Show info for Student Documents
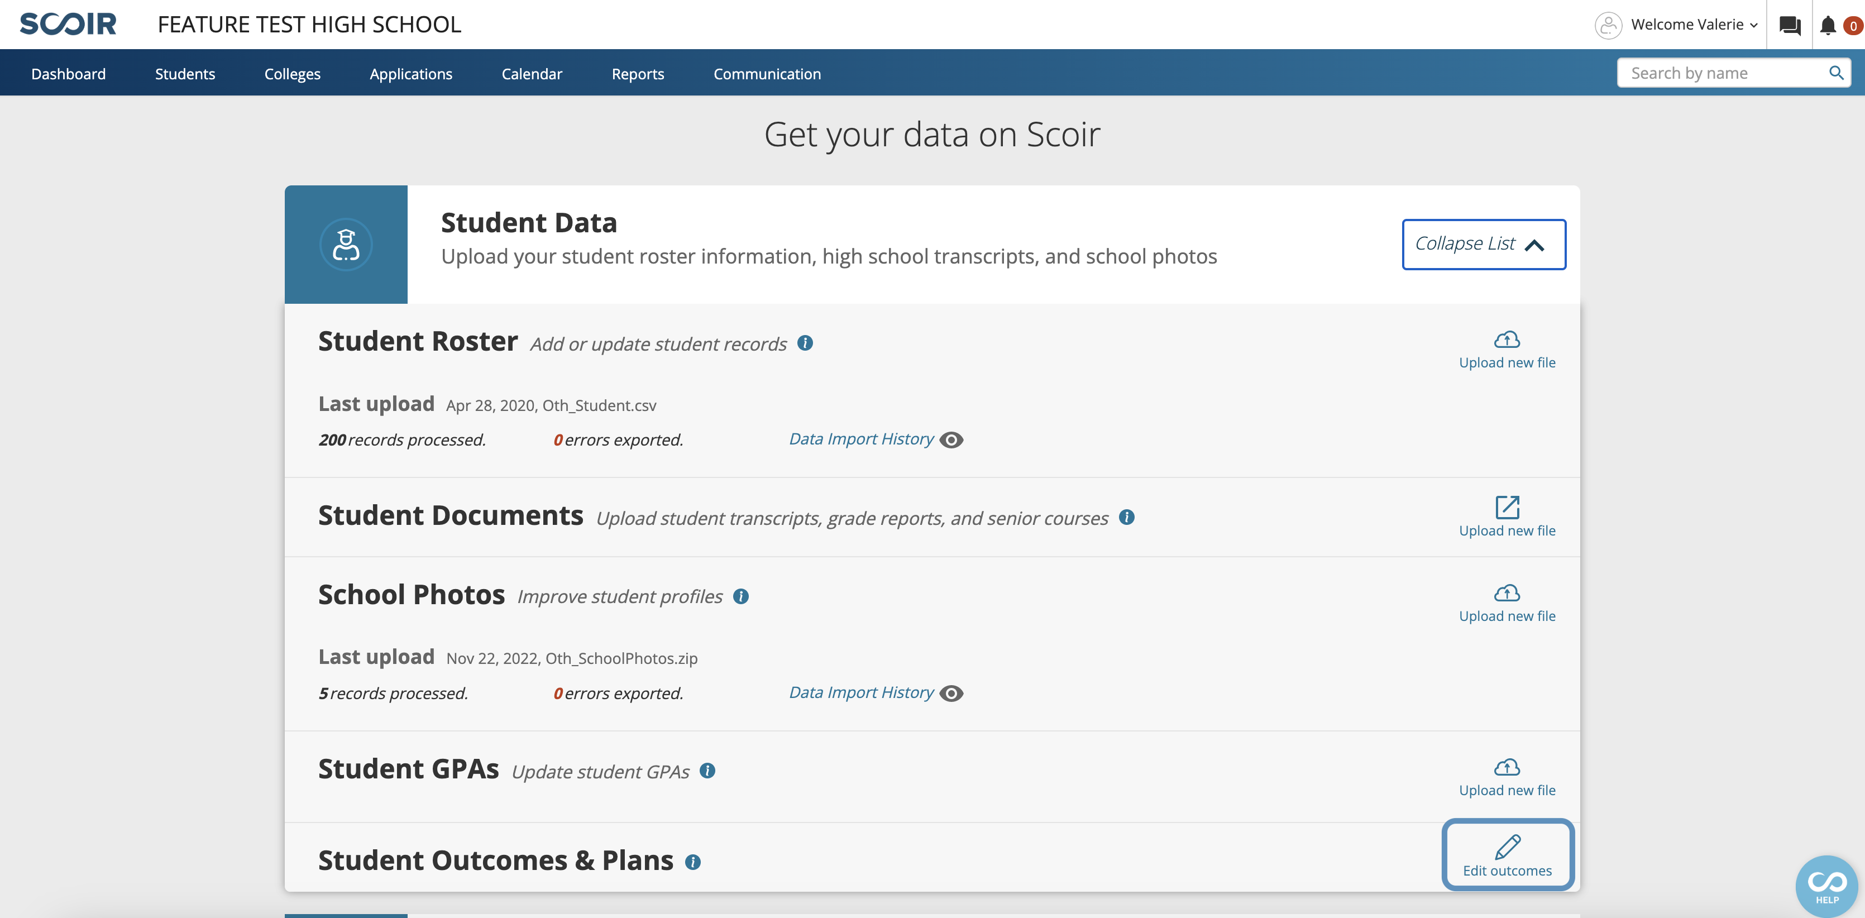This screenshot has width=1865, height=918. (1126, 517)
